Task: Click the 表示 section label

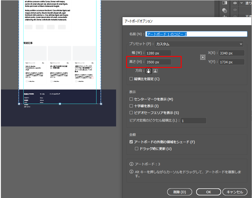Action: 133,92
